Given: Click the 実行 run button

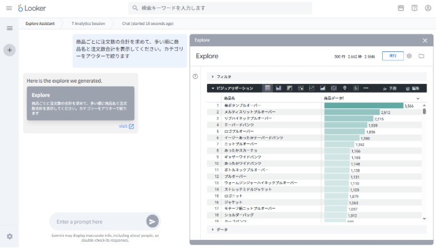Looking at the screenshot, I should click(393, 56).
